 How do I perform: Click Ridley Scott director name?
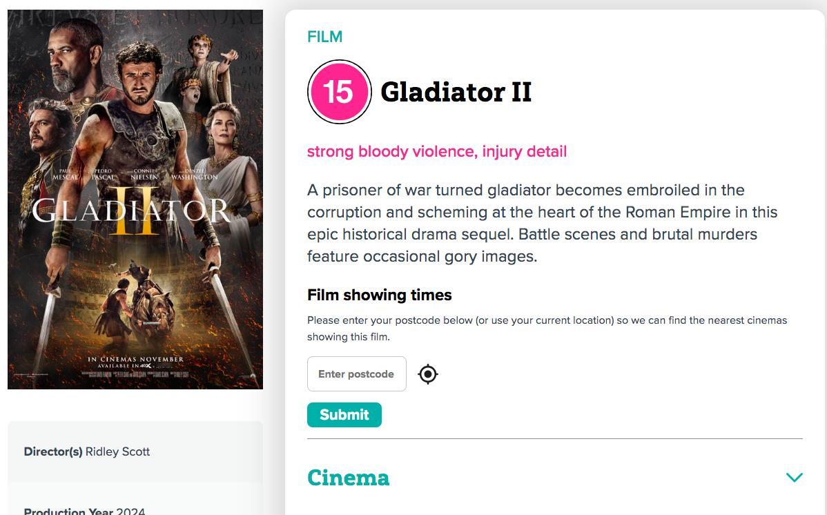[x=117, y=451]
